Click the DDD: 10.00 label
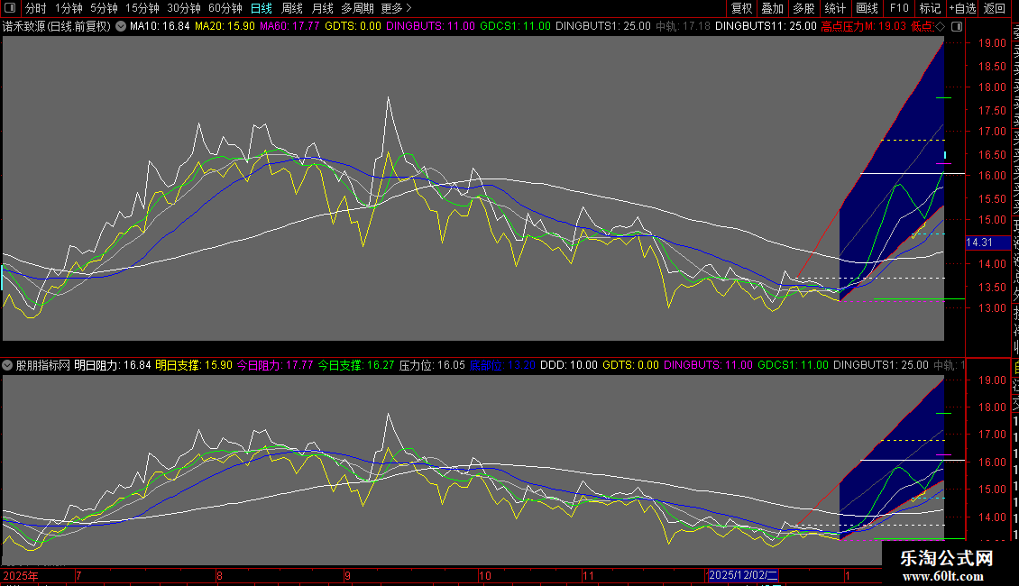 click(569, 365)
